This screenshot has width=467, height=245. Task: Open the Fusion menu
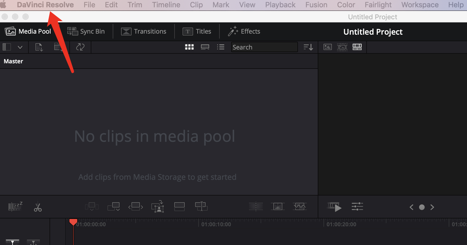click(316, 5)
